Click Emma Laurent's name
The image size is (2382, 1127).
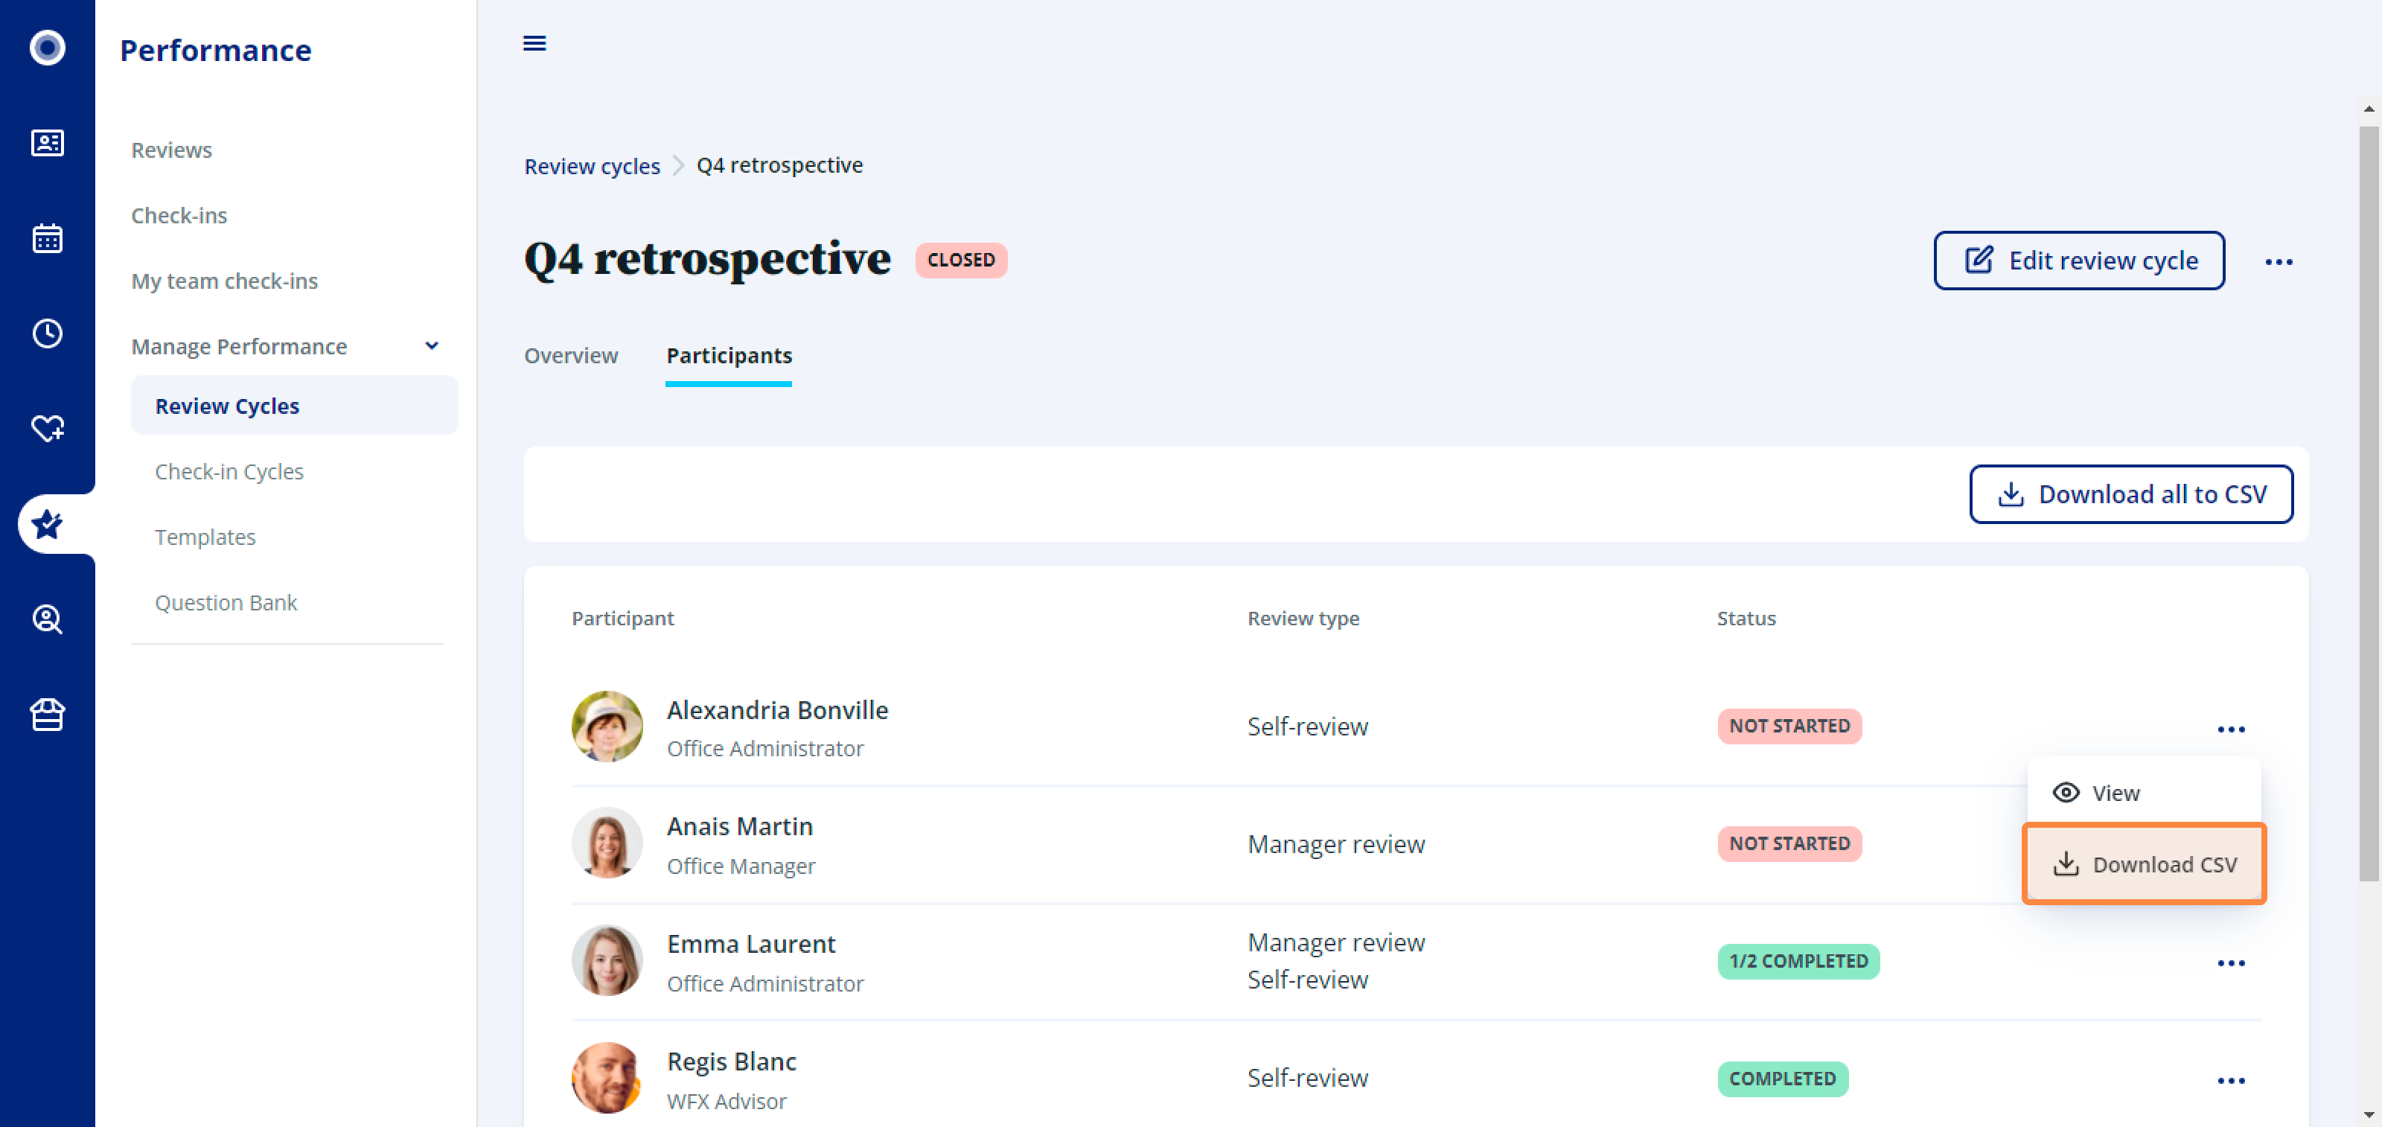tap(751, 944)
